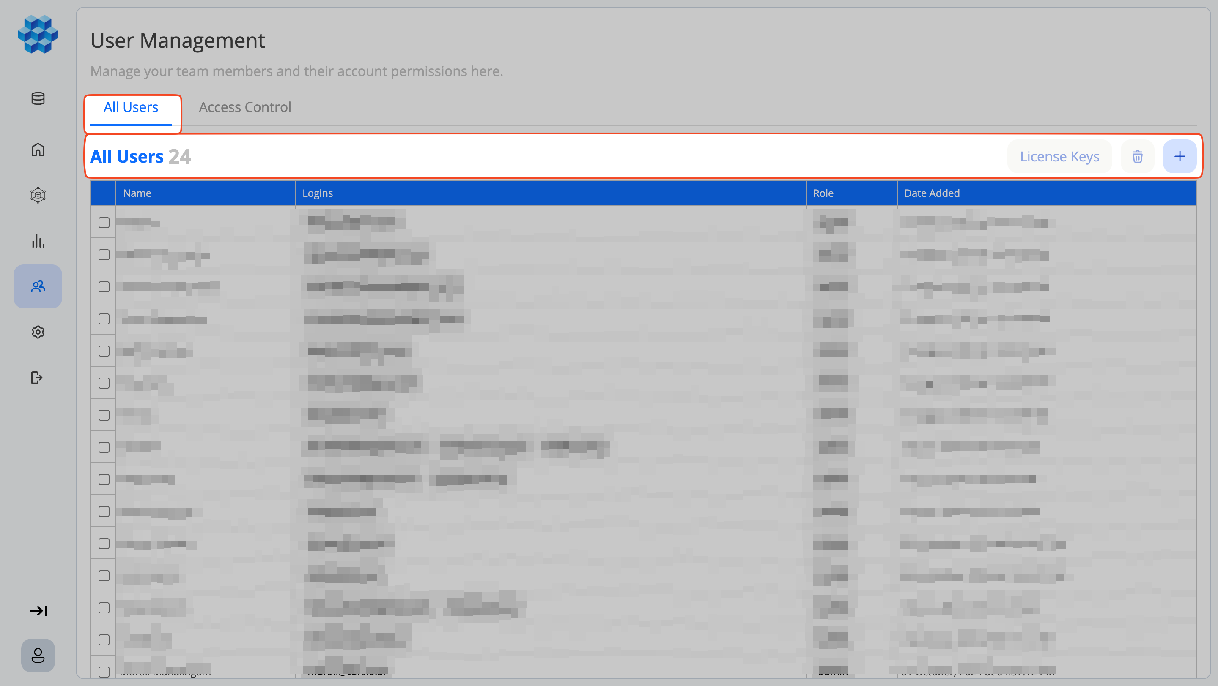Tick the checkbox on the last visible row

pos(104,671)
